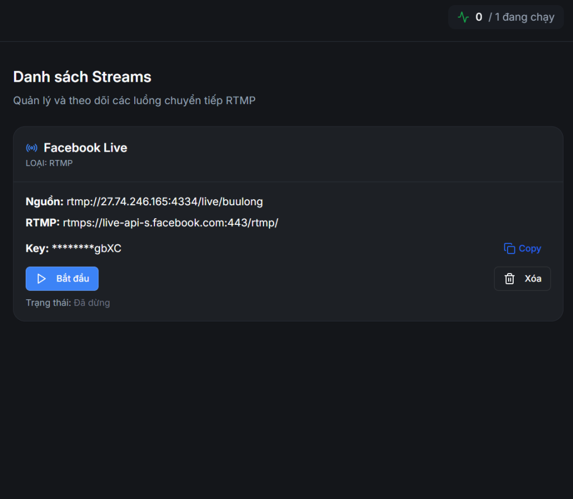Click the bold Nguồn label
Image resolution: width=573 pixels, height=499 pixels.
(x=44, y=201)
